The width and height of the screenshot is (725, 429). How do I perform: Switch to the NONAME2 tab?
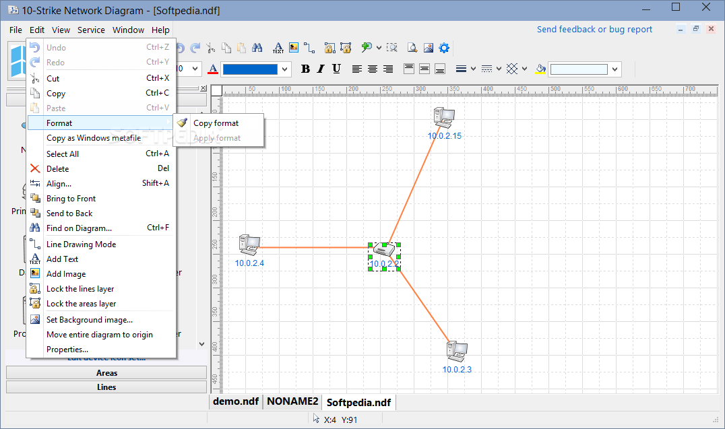click(292, 401)
